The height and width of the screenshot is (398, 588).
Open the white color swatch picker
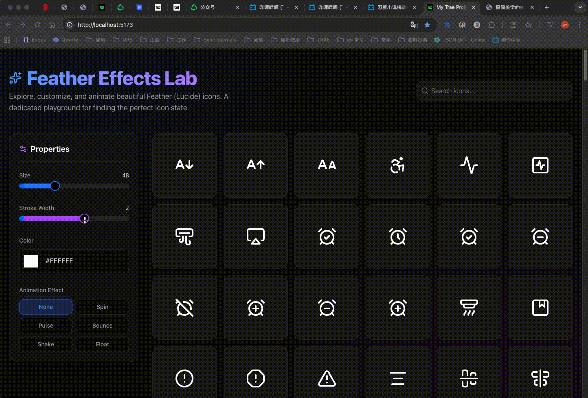[x=31, y=261]
